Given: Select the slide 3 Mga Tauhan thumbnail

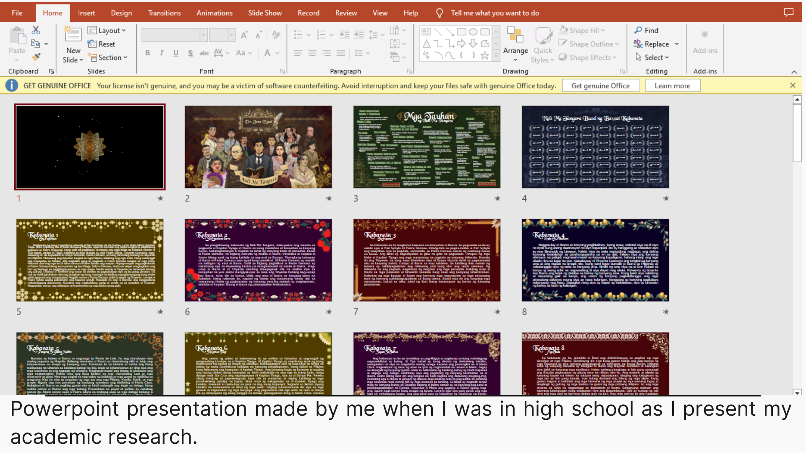Looking at the screenshot, I should 427,147.
